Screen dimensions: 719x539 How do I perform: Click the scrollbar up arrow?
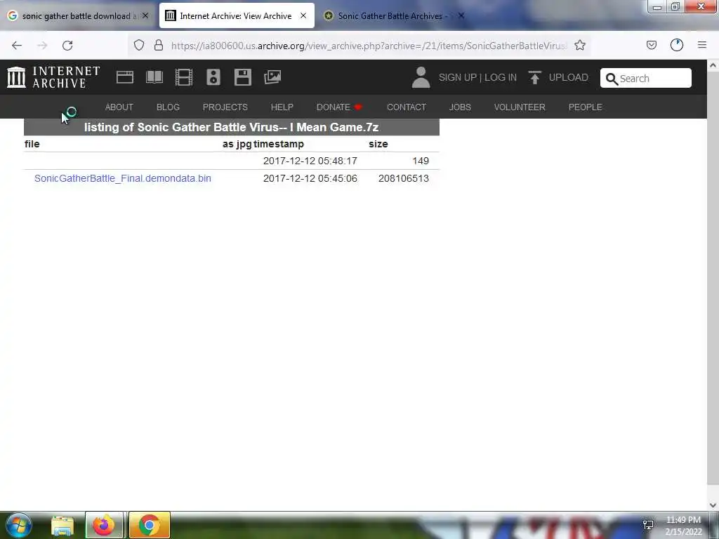713,65
